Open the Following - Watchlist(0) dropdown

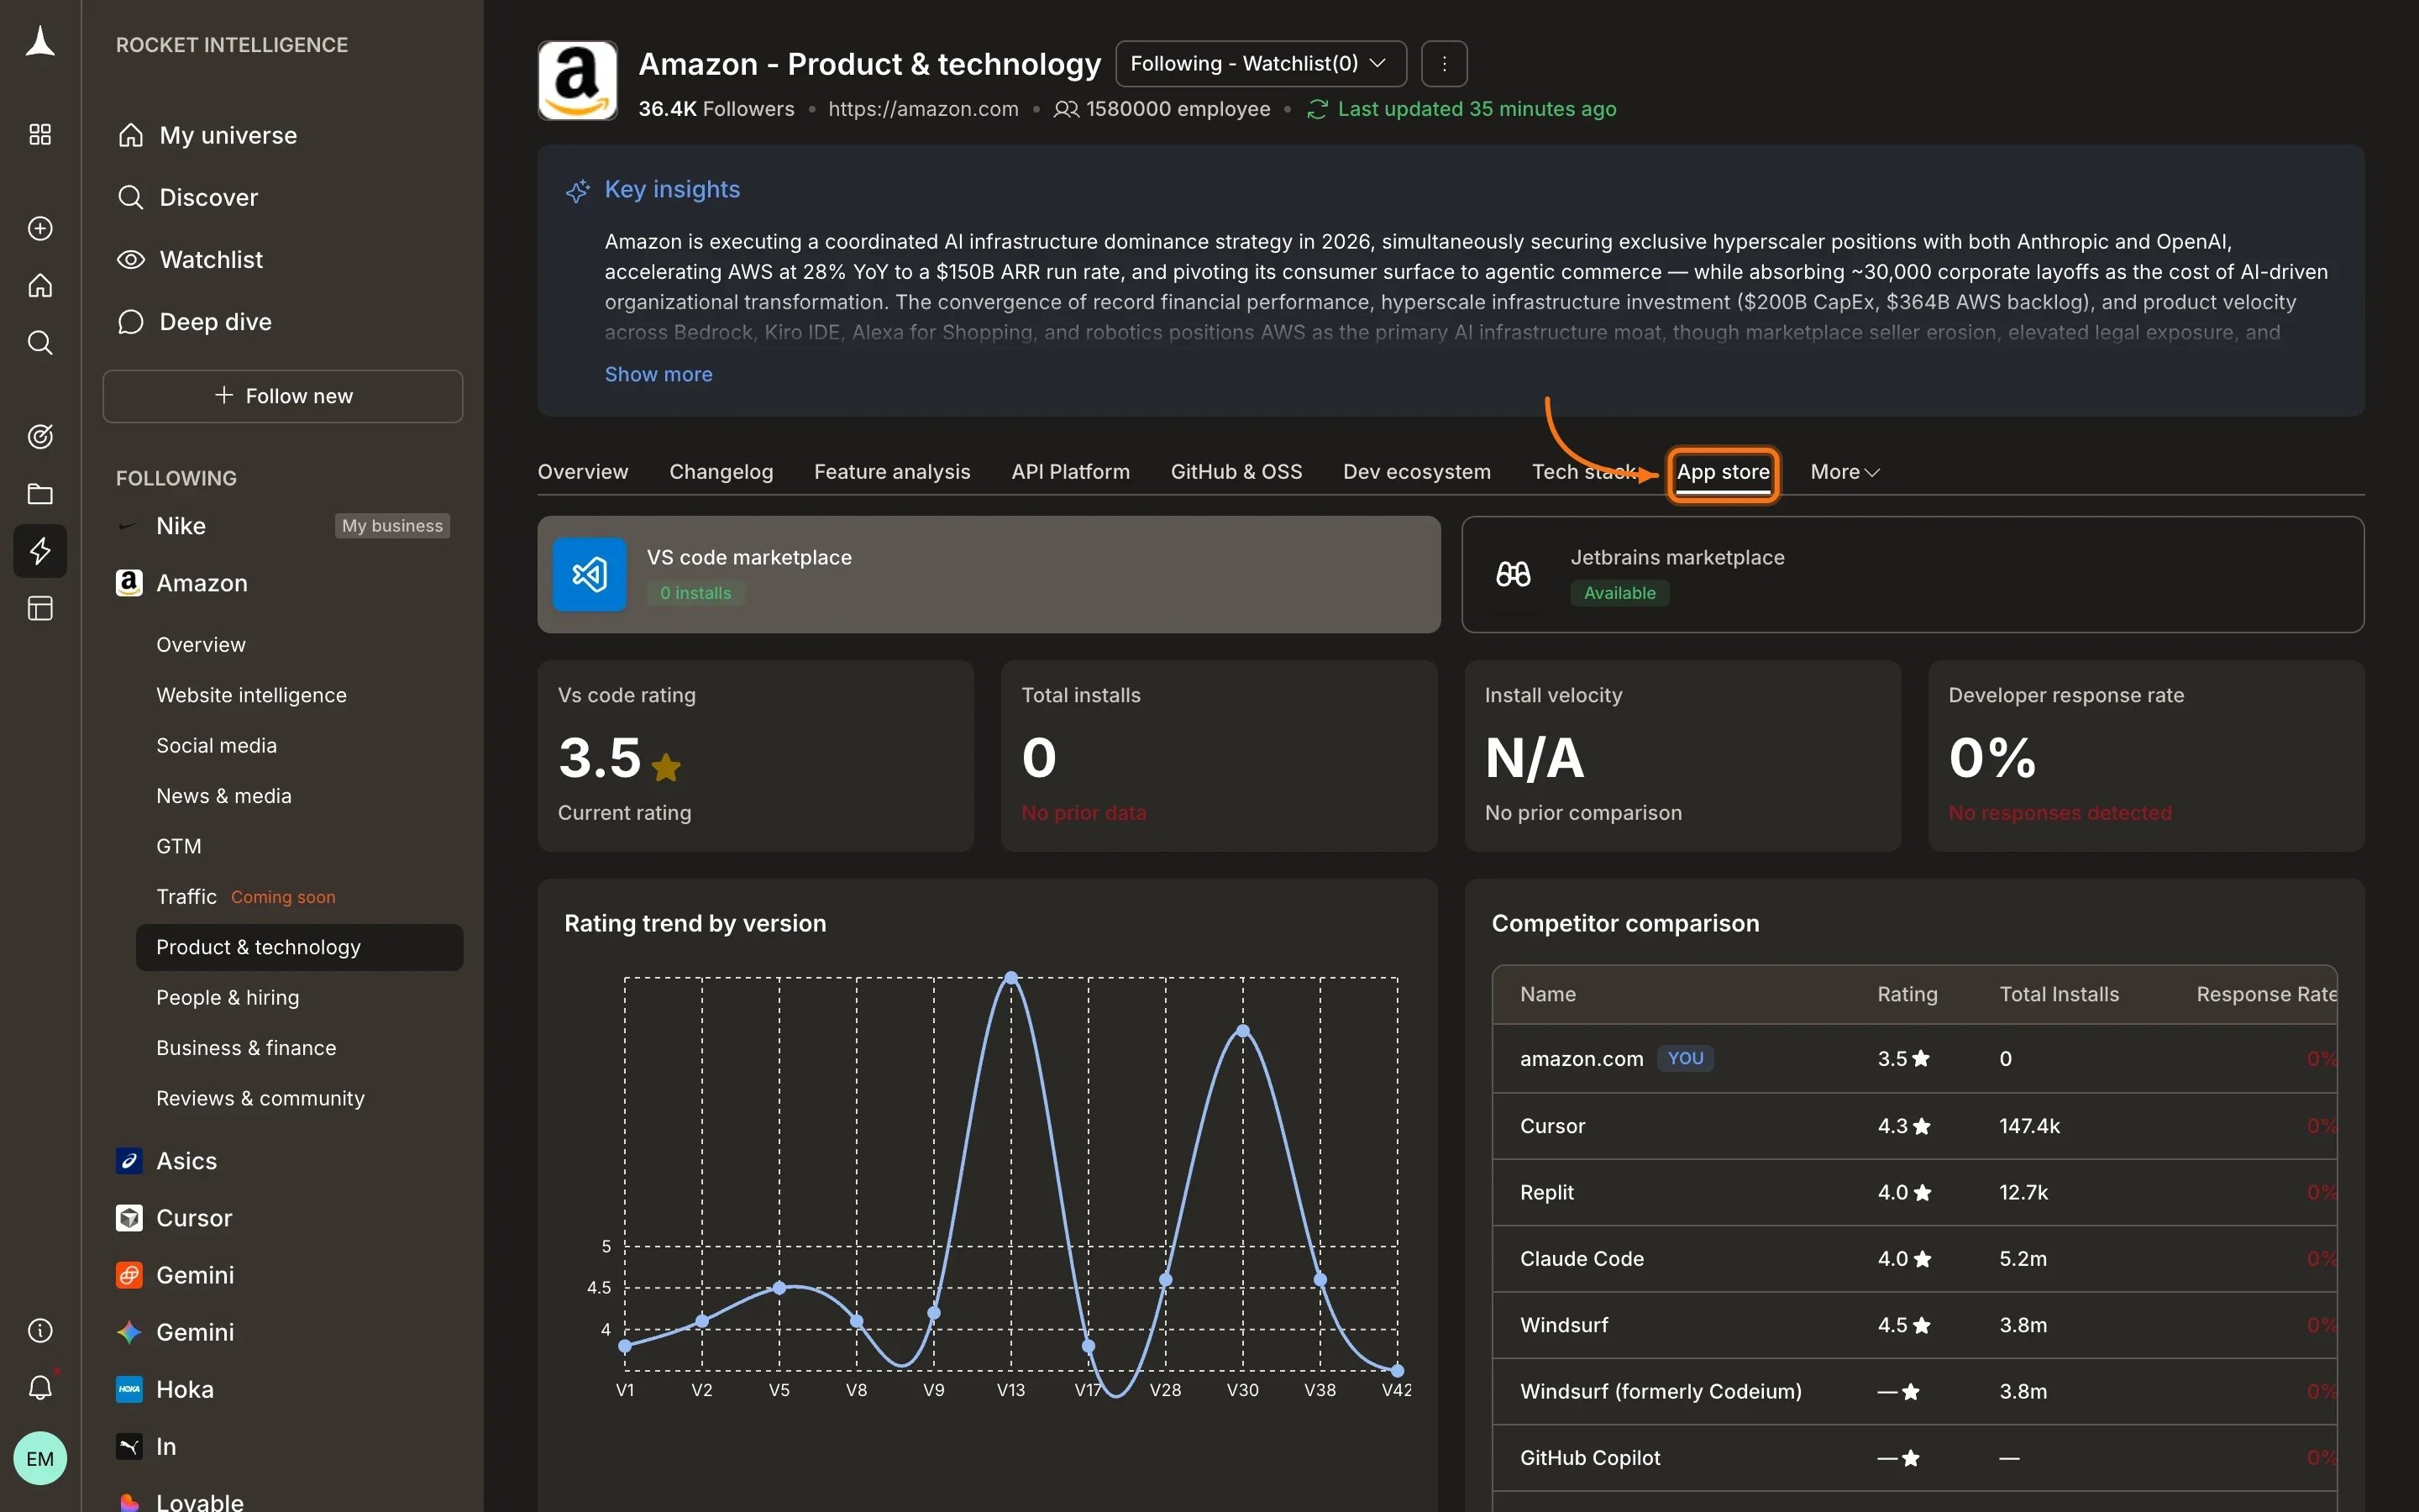click(x=1261, y=64)
